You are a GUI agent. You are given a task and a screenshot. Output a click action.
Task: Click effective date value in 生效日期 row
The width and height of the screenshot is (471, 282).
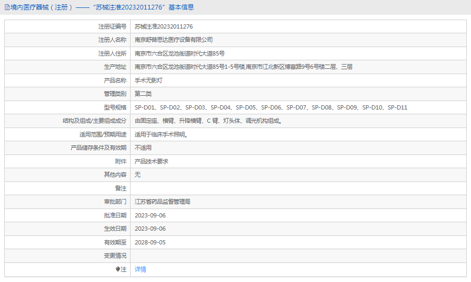tap(150, 229)
